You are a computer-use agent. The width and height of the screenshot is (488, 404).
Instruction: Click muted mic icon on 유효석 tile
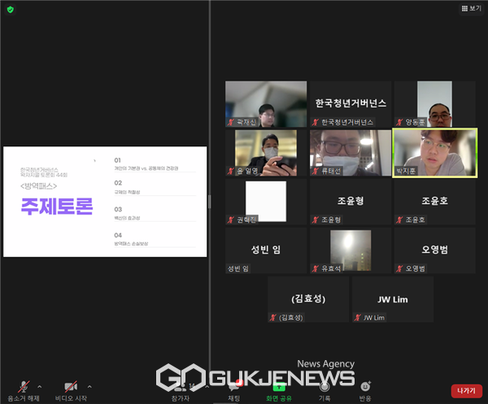pyautogui.click(x=316, y=269)
